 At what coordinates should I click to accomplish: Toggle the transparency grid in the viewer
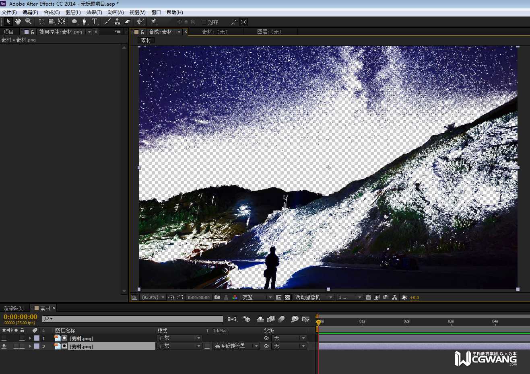[287, 298]
